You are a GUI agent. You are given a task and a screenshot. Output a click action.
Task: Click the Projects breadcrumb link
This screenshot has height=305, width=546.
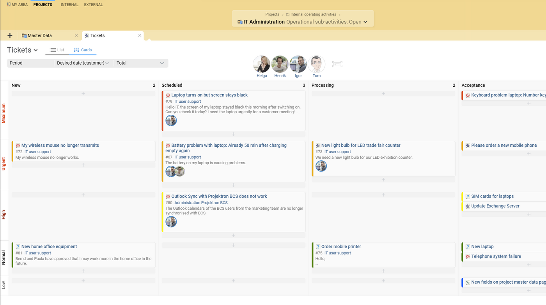[x=272, y=14]
